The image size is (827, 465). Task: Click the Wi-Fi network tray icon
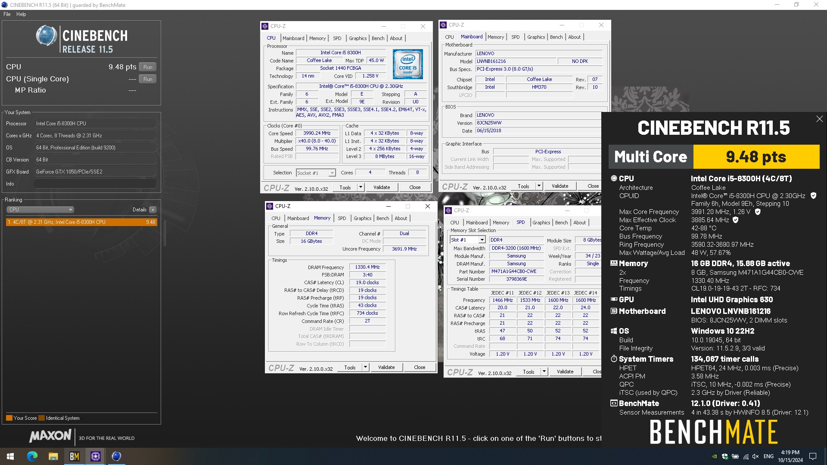[x=746, y=456]
